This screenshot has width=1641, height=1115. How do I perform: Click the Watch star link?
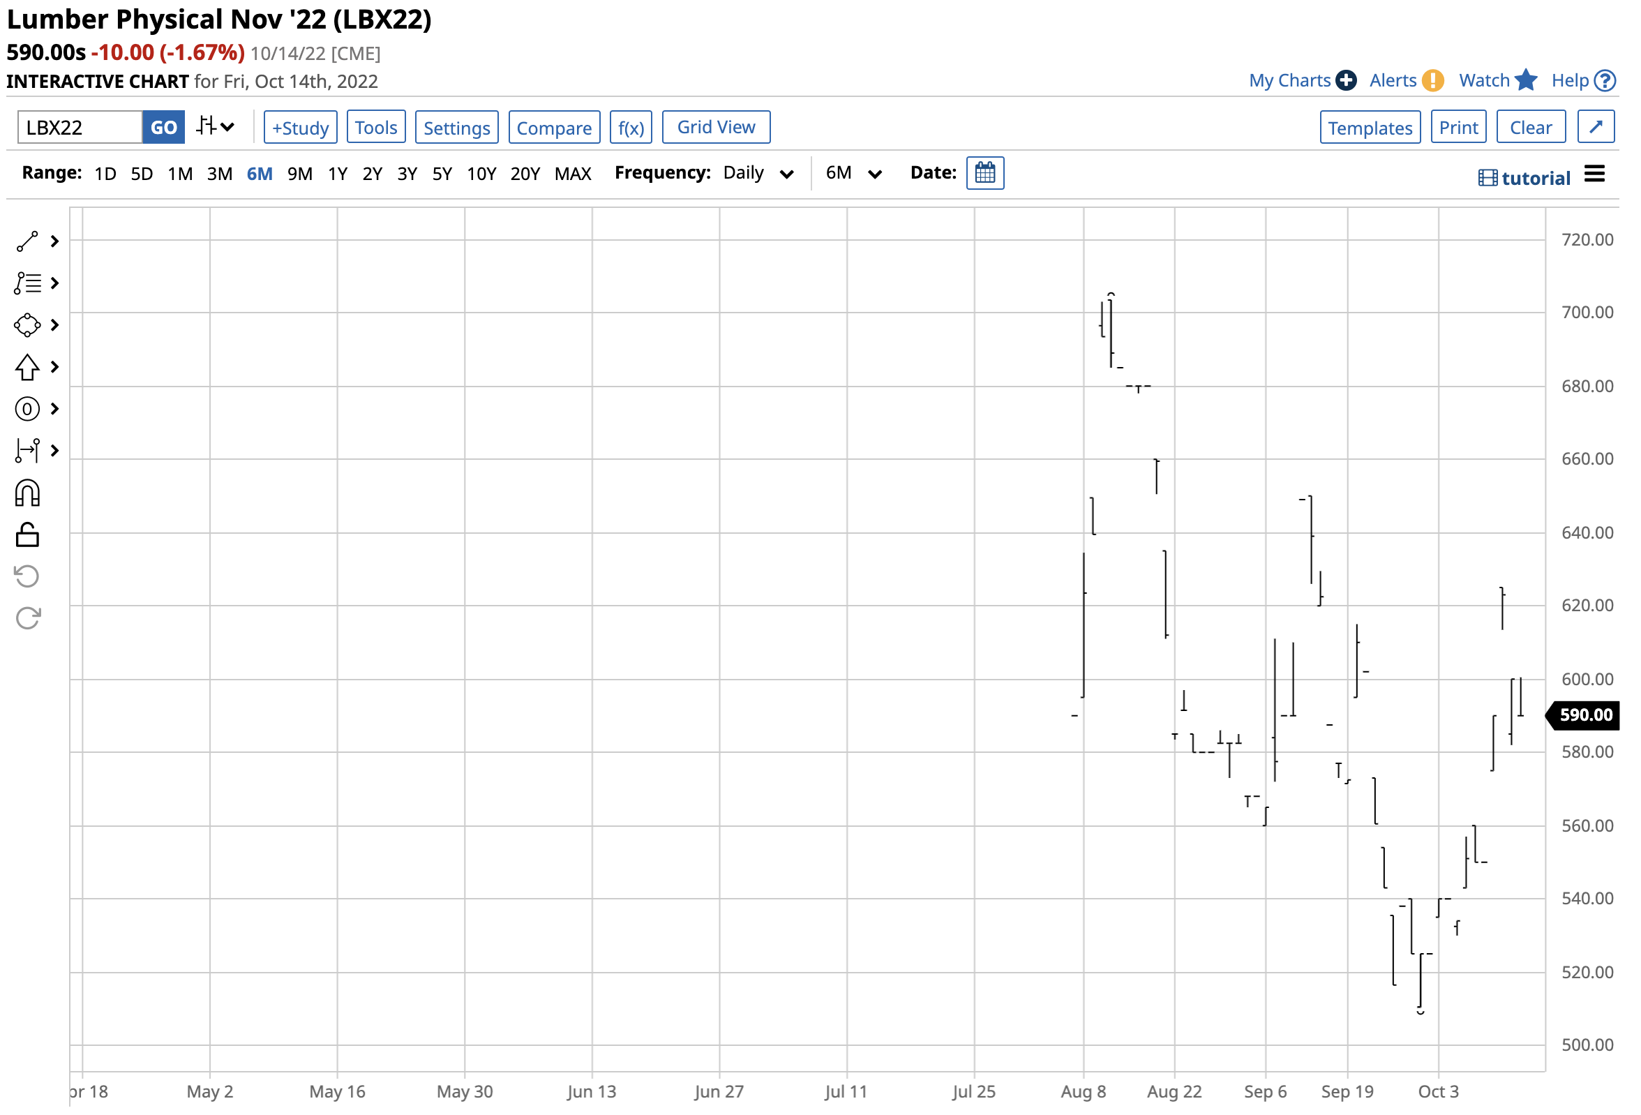coord(1499,80)
